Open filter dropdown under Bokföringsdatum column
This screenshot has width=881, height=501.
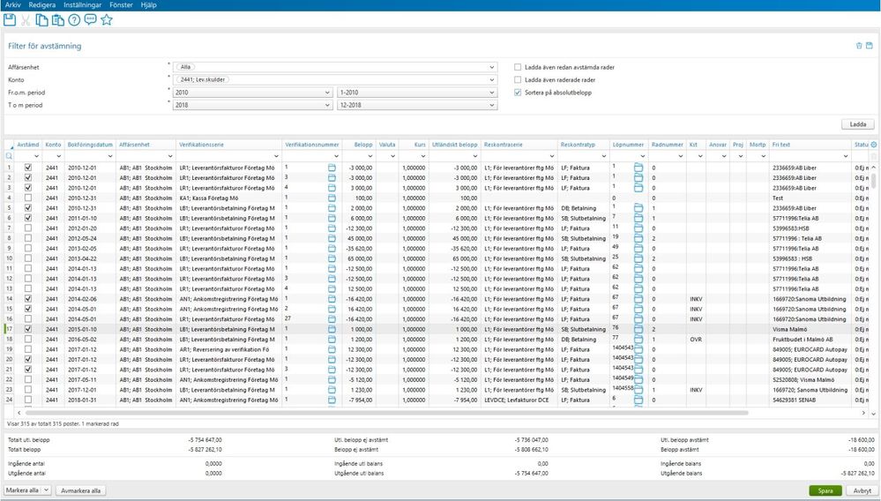pyautogui.click(x=109, y=156)
